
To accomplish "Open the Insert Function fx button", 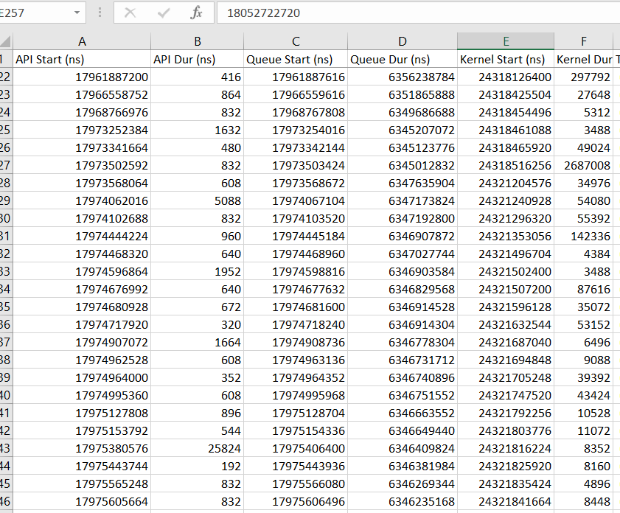I will pyautogui.click(x=196, y=13).
